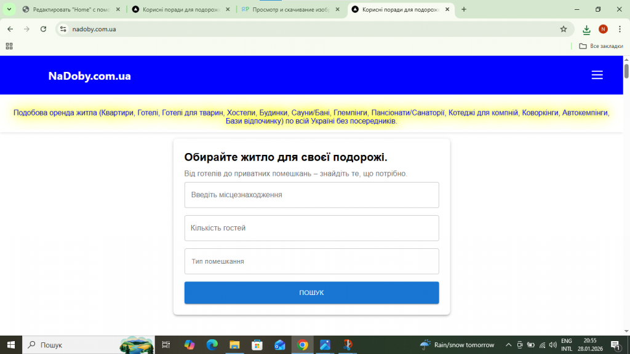Click the NaDoby.com.ua logo link
Screen dimensions: 630x354
click(x=89, y=76)
